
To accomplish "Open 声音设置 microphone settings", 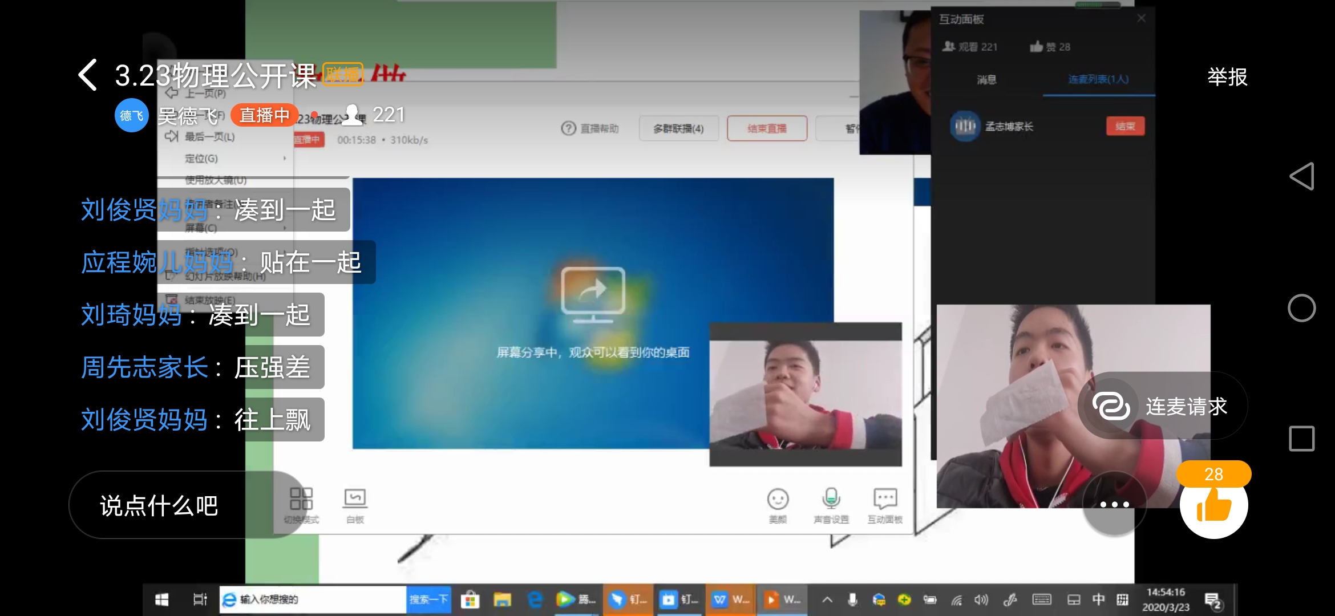I will tap(831, 505).
